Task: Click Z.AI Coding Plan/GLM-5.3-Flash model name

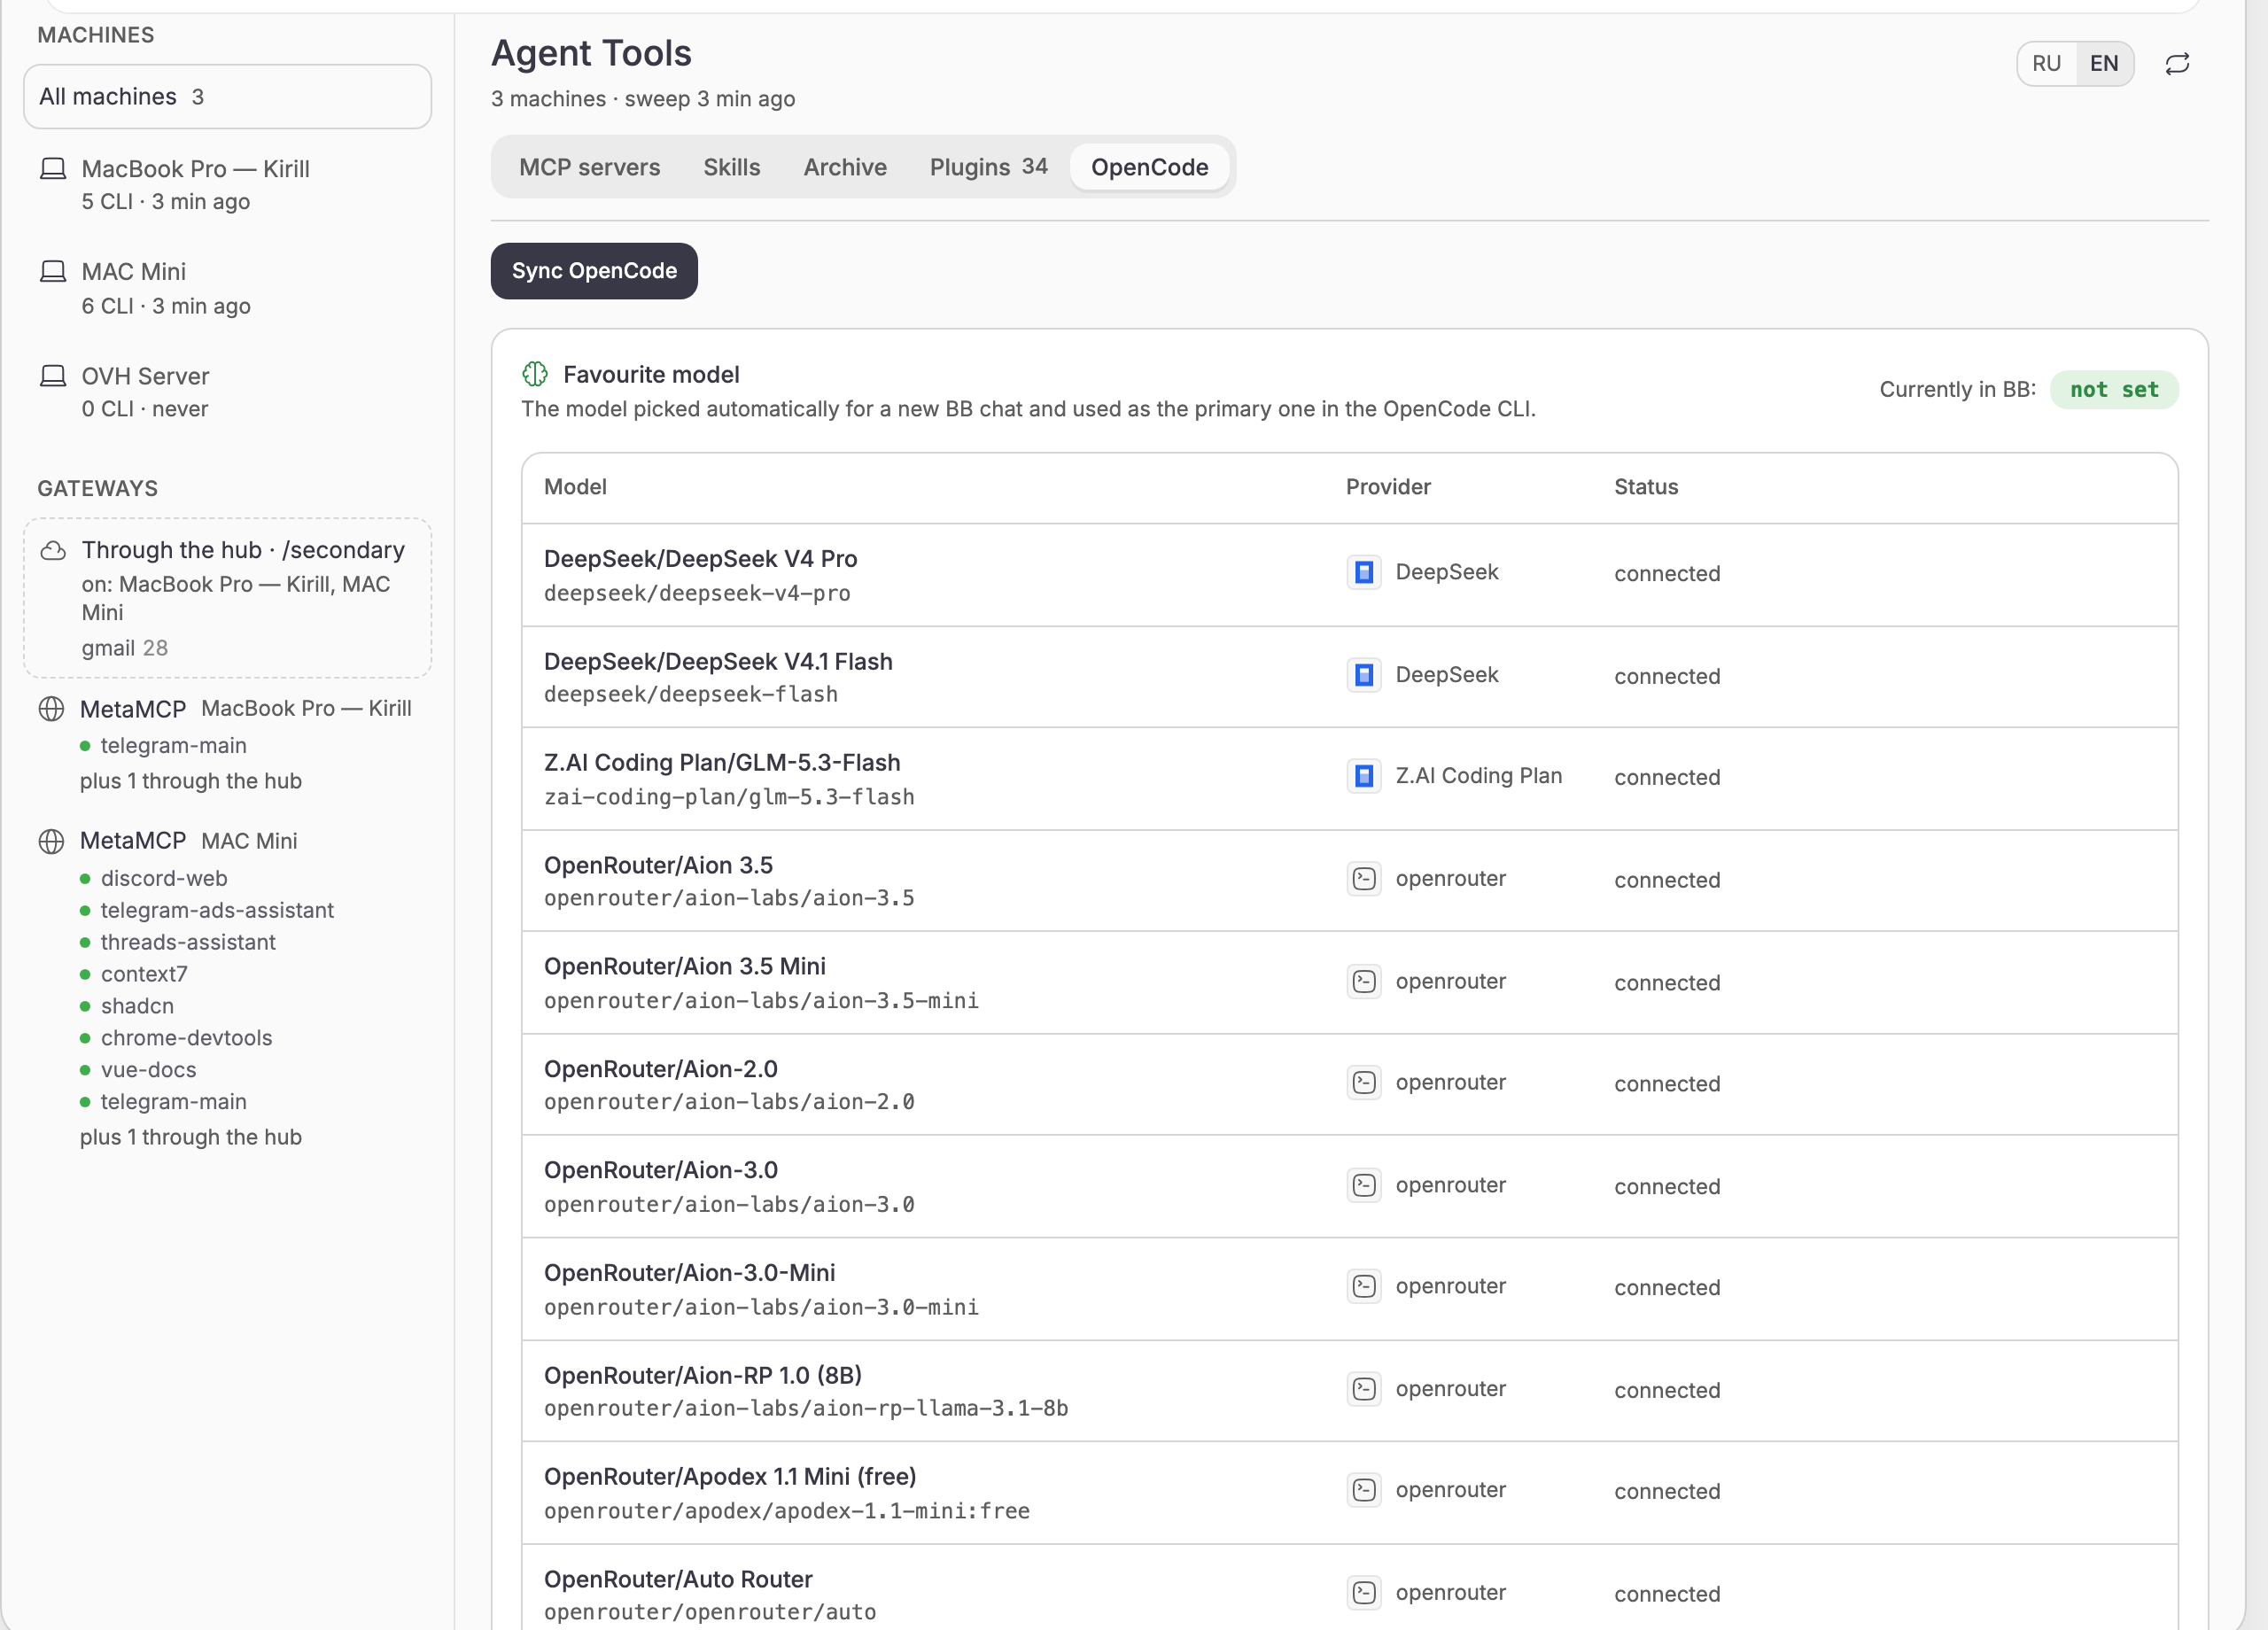Action: 721,763
